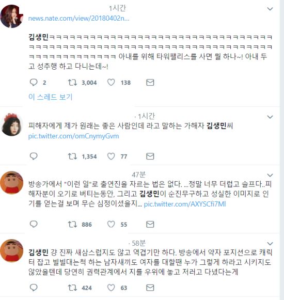Open the chevron menu on second tweet

(x=270, y=117)
